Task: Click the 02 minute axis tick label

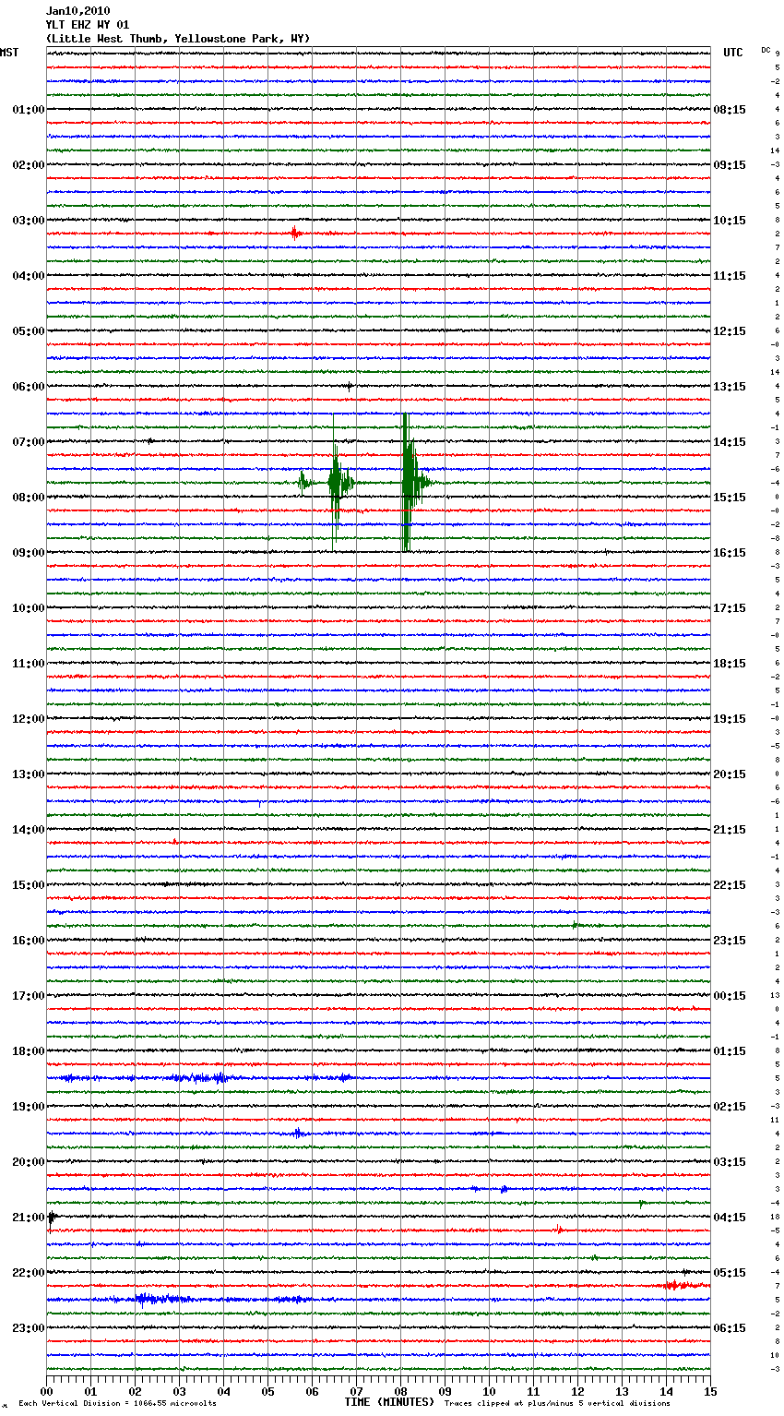Action: (135, 1391)
